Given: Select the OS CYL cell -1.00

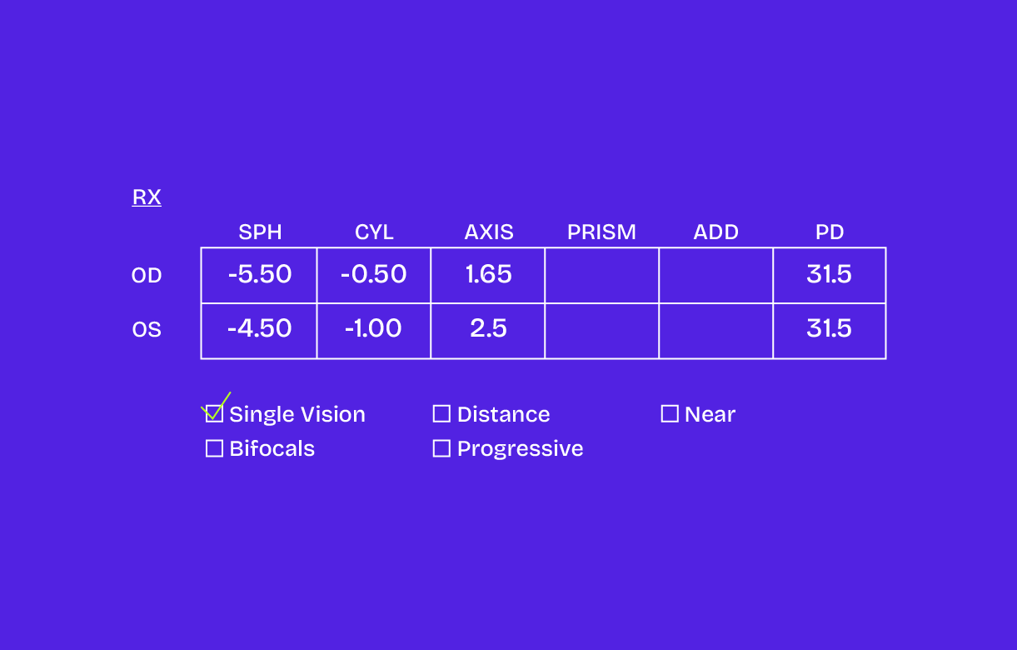Looking at the screenshot, I should (373, 330).
